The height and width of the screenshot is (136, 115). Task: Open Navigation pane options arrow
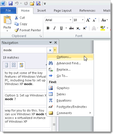(x=51, y=42)
